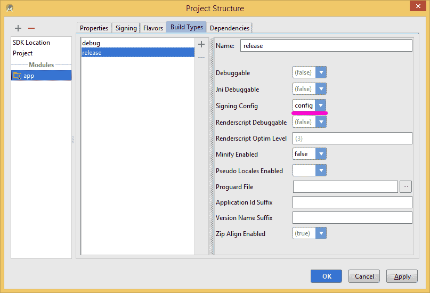
Task: Click the Android Studio icon in title bar
Action: pos(9,8)
